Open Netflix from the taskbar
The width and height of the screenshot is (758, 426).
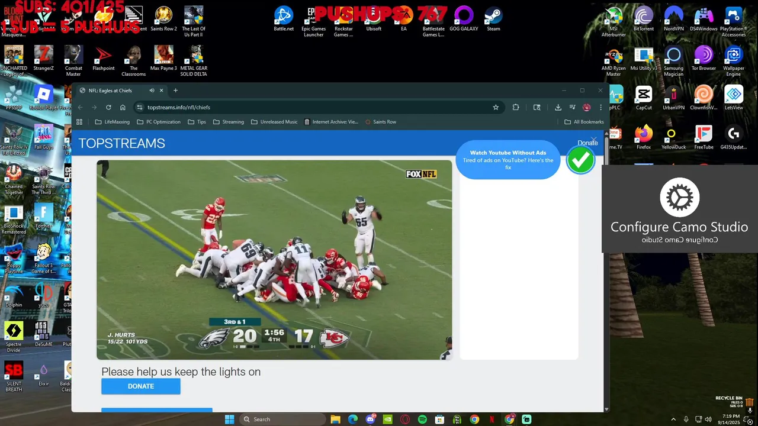coord(492,419)
